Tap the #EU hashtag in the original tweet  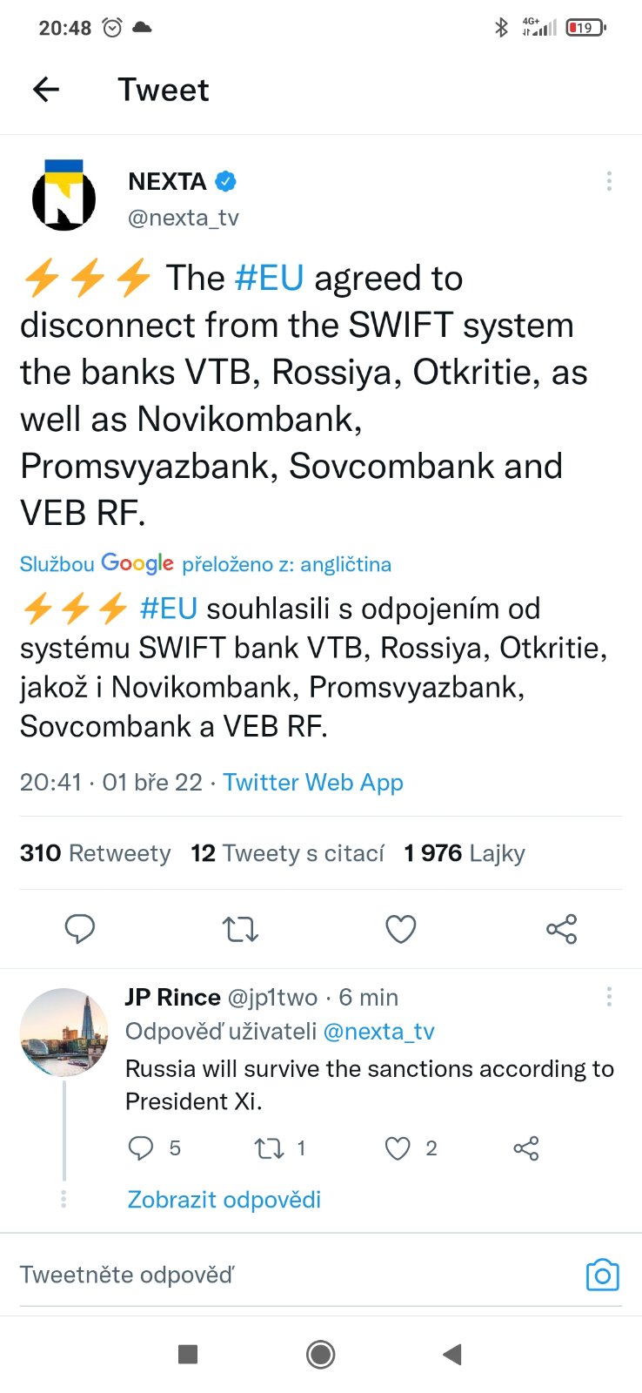(x=269, y=279)
